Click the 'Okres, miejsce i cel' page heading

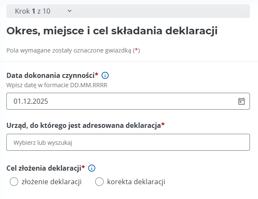coord(112,31)
